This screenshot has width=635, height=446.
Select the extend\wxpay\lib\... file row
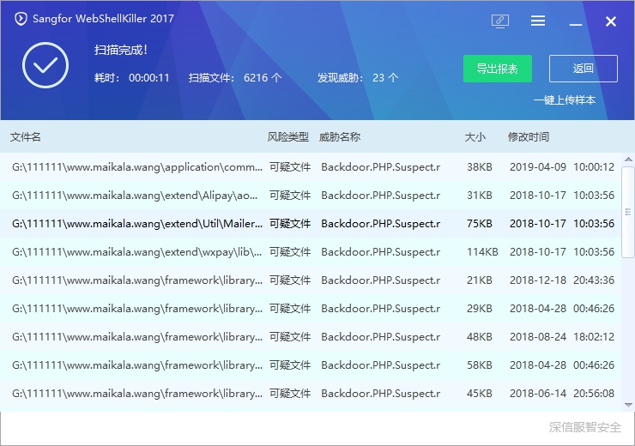(311, 252)
